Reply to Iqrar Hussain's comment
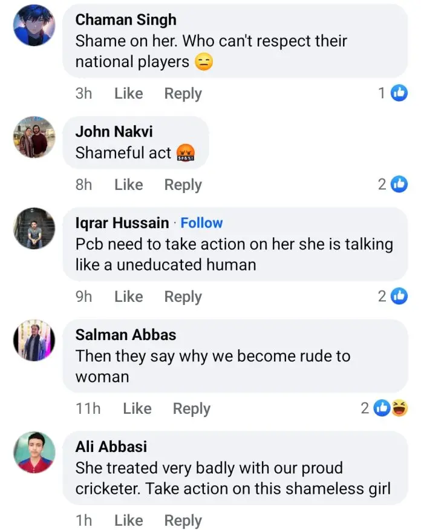The height and width of the screenshot is (530, 421). (183, 297)
